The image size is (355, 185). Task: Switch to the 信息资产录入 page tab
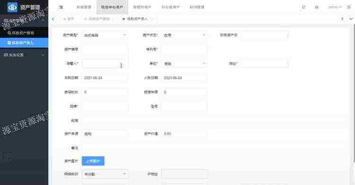[137, 19]
